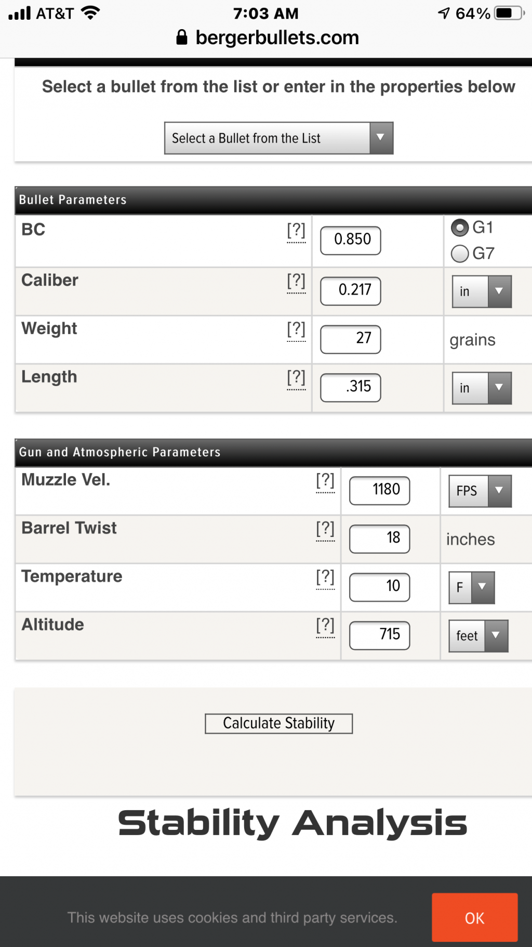The image size is (532, 947).
Task: Select the G7 drag model radio button
Action: pos(460,254)
